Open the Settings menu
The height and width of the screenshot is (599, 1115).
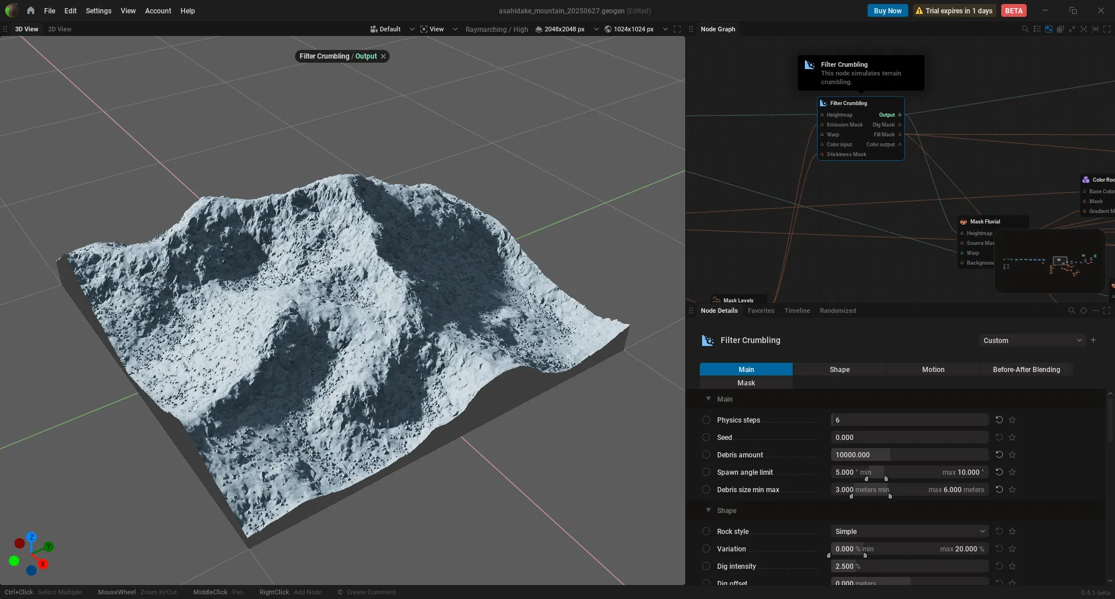tap(98, 10)
